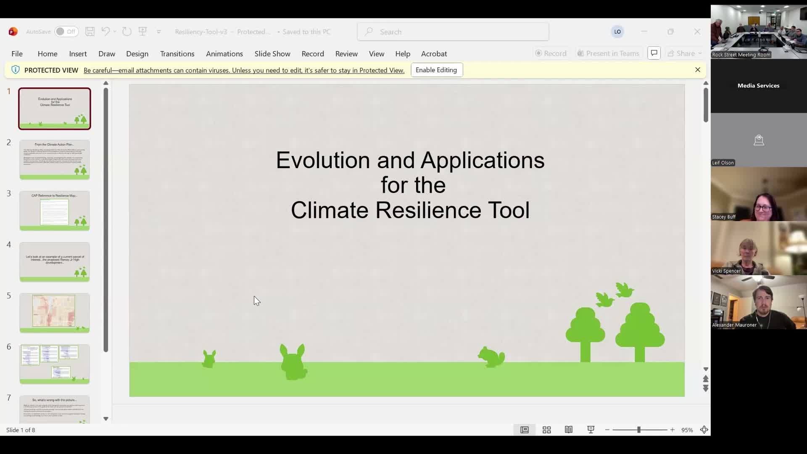Start Slide Show from the status bar icon
Screen dimensions: 807x454
[x=591, y=430]
